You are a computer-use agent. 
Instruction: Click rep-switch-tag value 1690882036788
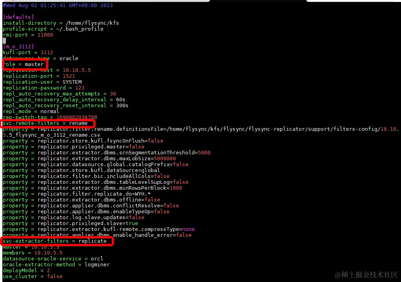point(77,117)
